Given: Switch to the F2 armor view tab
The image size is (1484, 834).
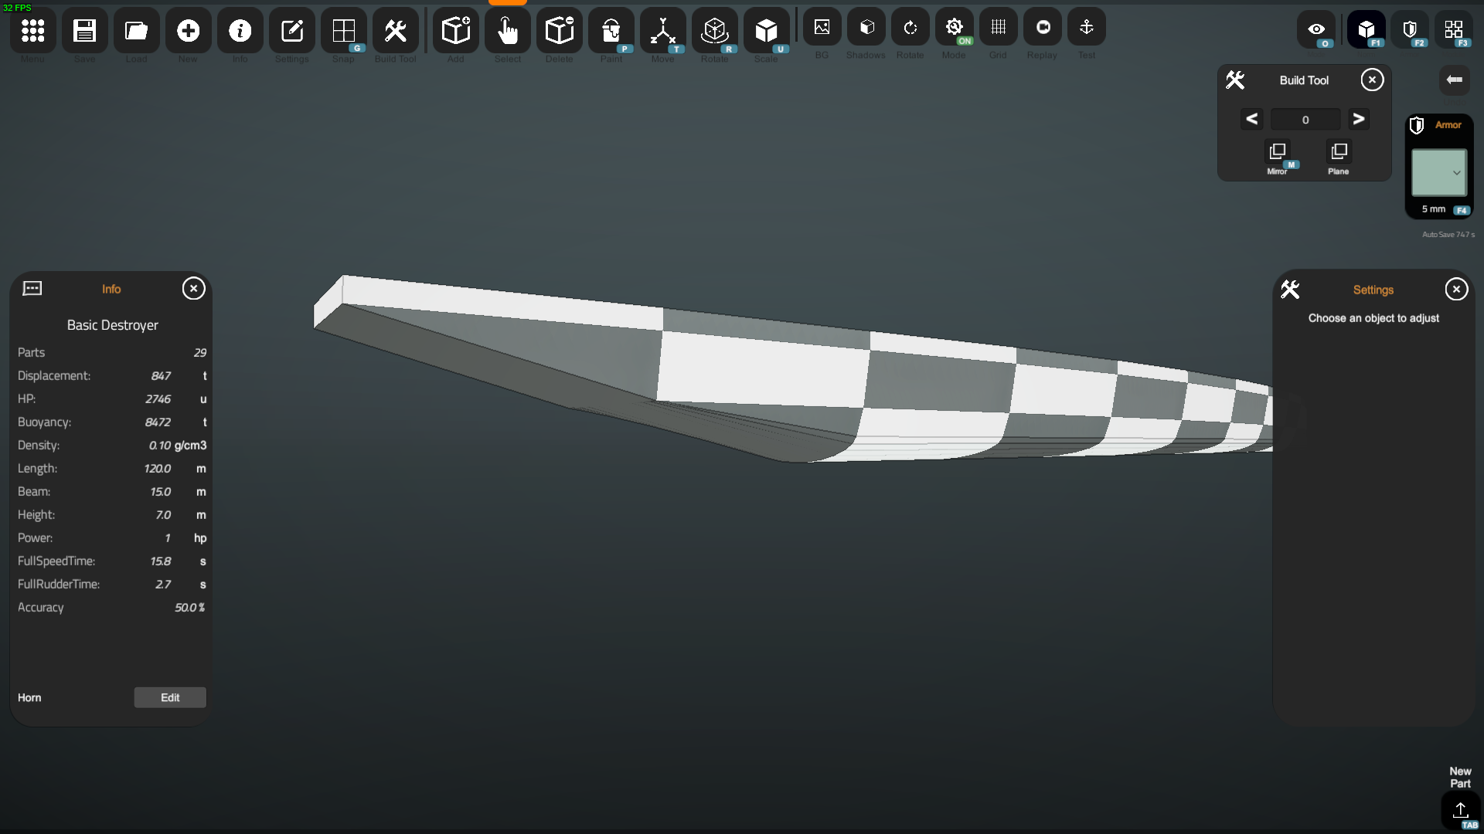Looking at the screenshot, I should tap(1410, 29).
